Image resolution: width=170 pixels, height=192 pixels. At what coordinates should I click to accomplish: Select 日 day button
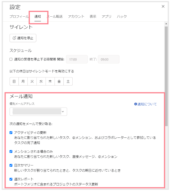14,81
